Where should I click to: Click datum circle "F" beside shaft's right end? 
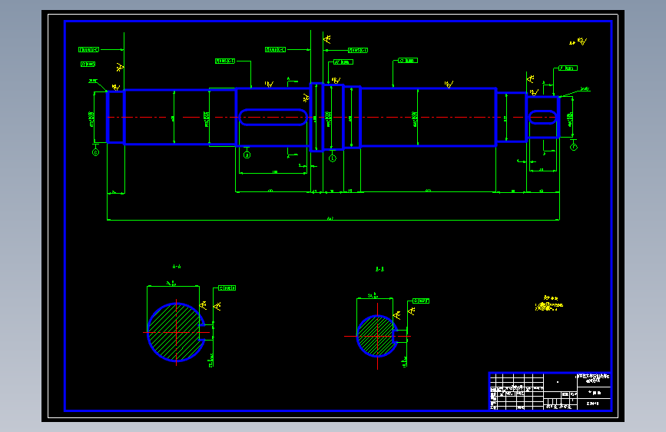[573, 147]
